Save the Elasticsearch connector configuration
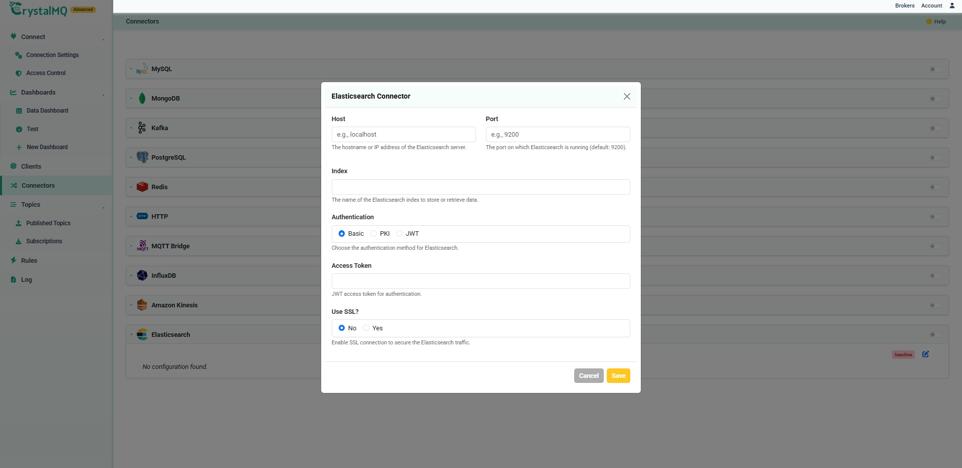The width and height of the screenshot is (962, 468). 618,376
